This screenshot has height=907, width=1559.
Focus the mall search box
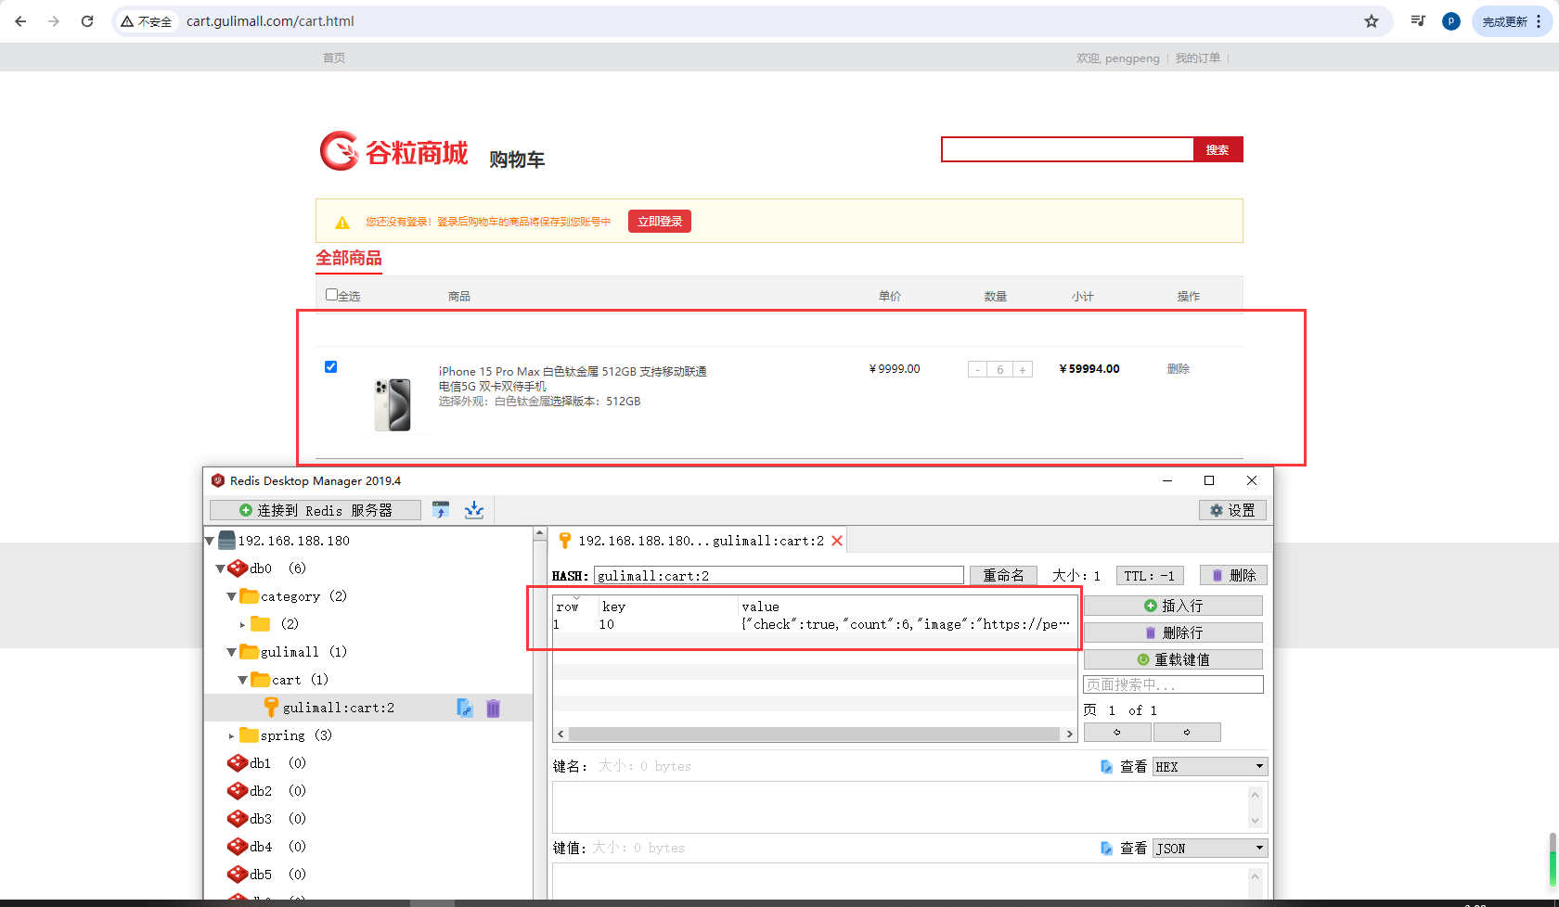(x=1067, y=149)
